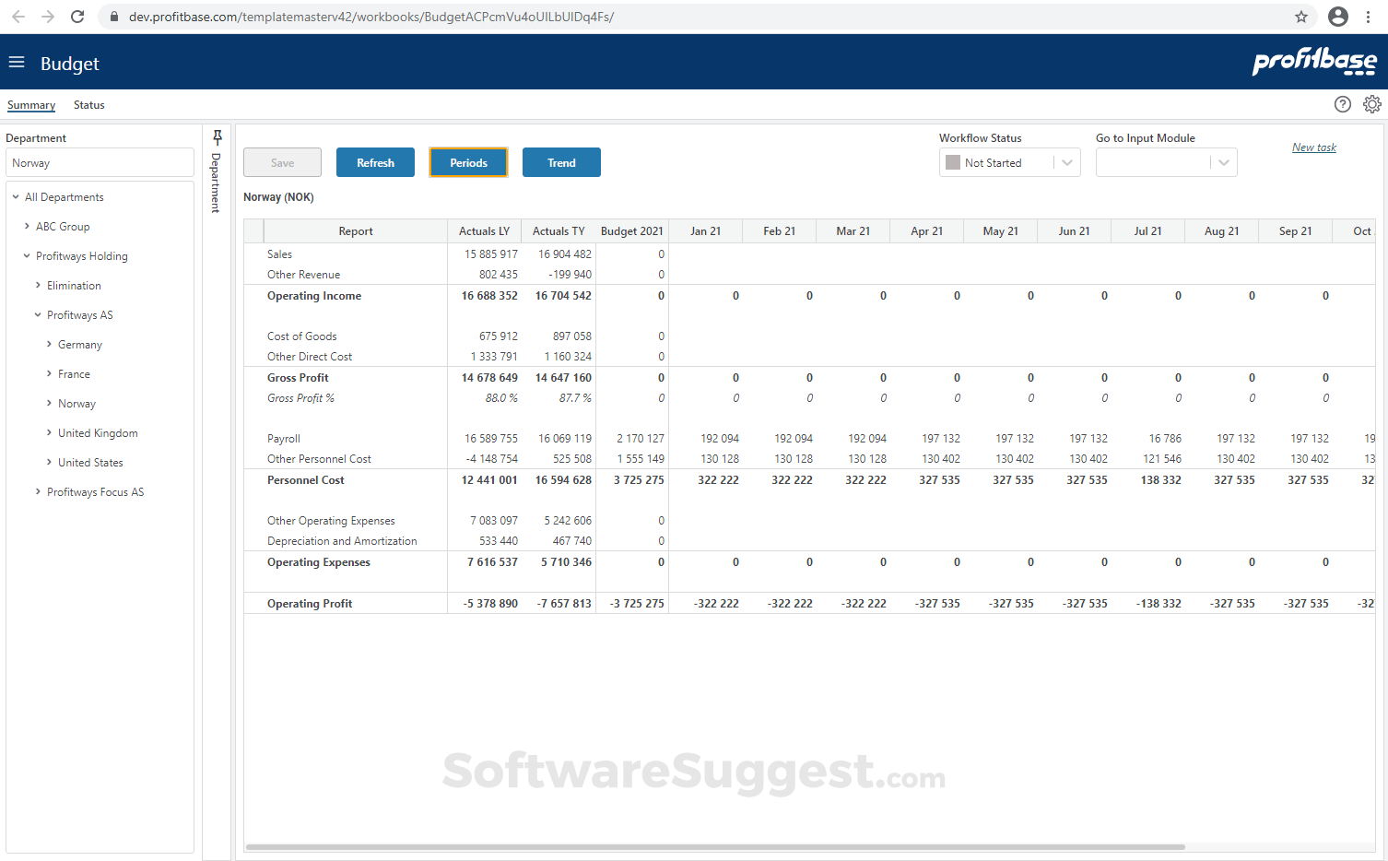The height and width of the screenshot is (861, 1388).
Task: Open the Go to Input Module dropdown
Action: point(1224,162)
